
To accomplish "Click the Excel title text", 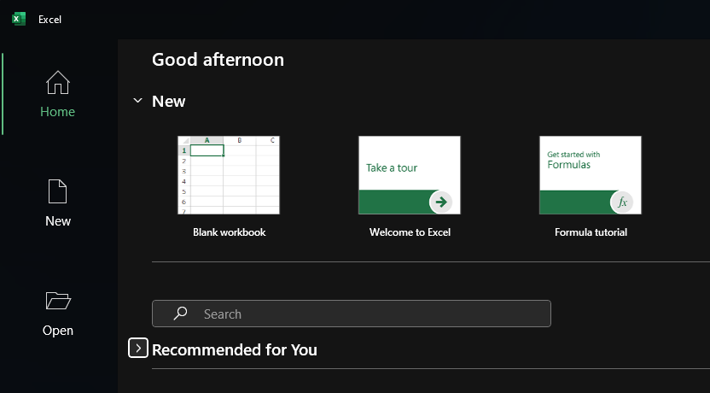I will point(49,20).
